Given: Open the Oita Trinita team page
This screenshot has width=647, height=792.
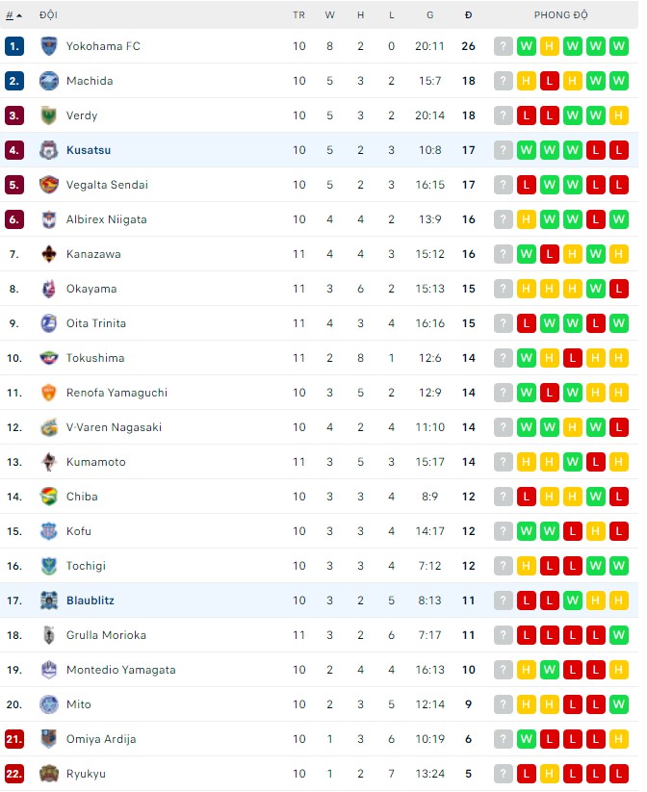Looking at the screenshot, I should [x=96, y=323].
